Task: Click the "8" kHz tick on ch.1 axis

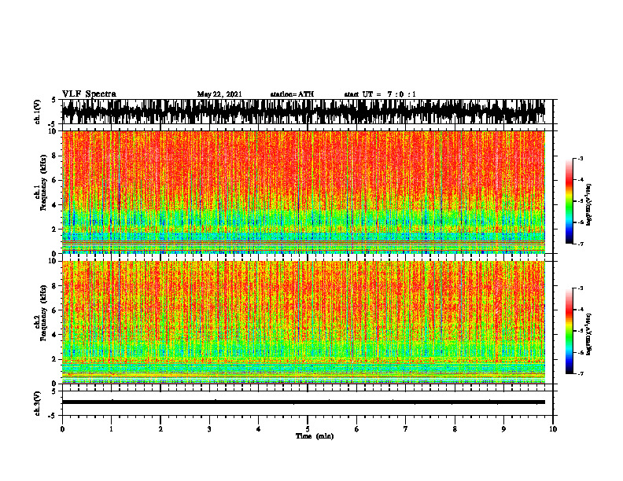Action: [x=54, y=156]
